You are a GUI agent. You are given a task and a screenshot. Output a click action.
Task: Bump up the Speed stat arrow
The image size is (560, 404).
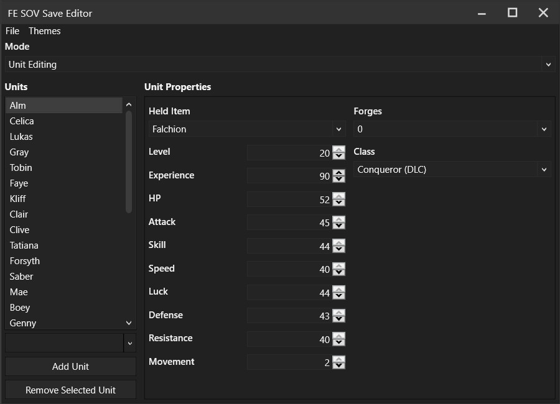[x=338, y=266]
